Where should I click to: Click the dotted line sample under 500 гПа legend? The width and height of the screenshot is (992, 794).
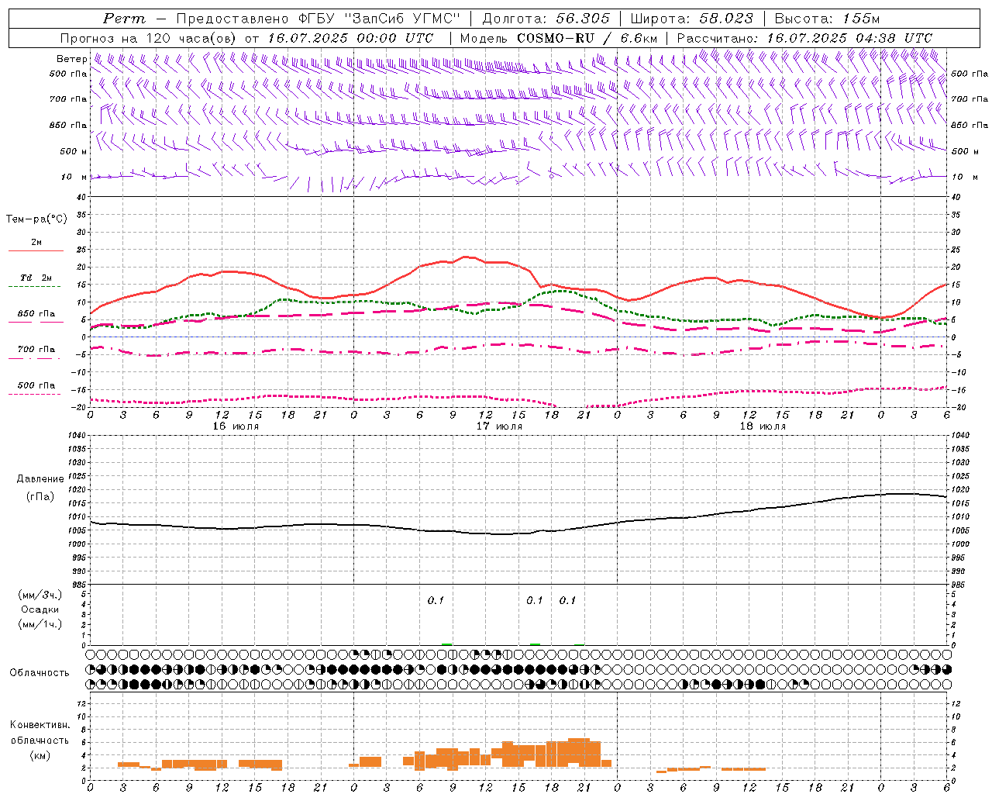pos(35,394)
